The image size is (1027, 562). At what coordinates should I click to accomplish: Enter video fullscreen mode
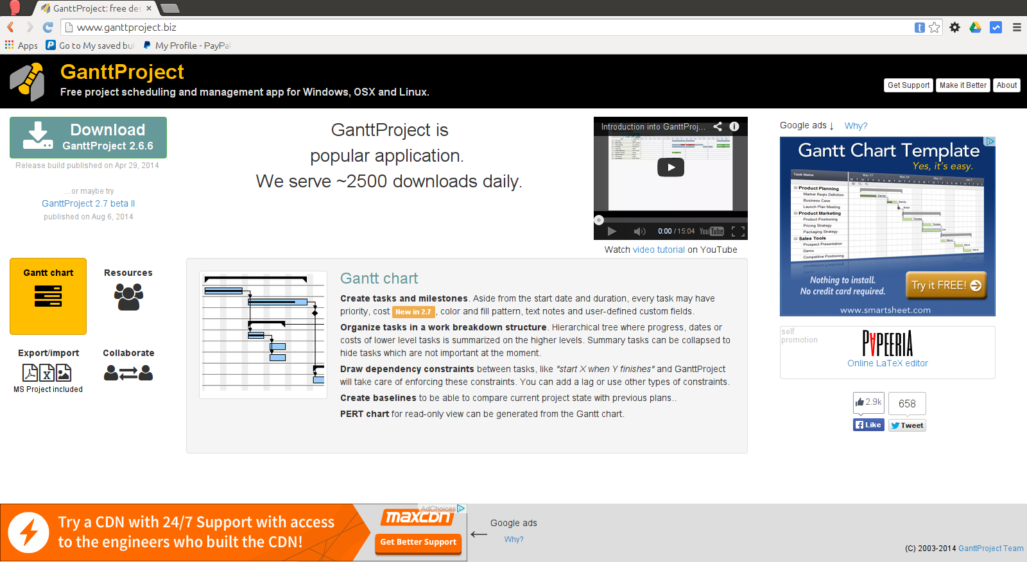(x=738, y=232)
